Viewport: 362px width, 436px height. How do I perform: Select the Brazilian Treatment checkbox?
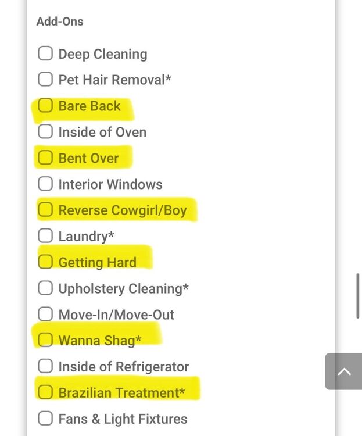tap(45, 392)
